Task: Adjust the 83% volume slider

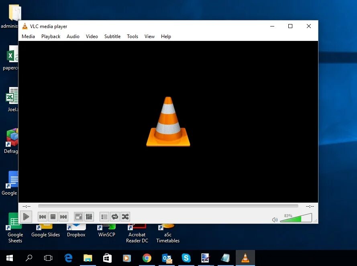Action: pyautogui.click(x=296, y=218)
